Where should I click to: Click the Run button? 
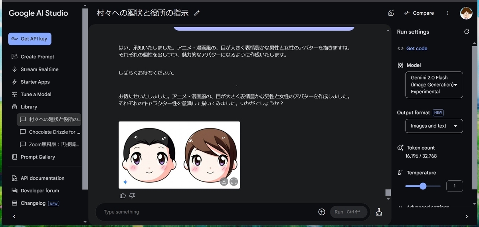coord(348,212)
